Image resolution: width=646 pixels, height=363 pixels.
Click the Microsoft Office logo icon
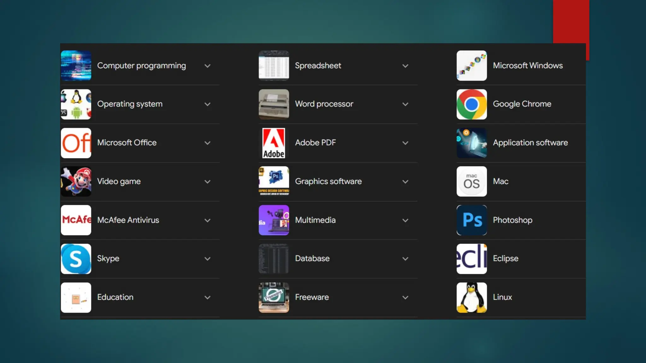click(76, 143)
